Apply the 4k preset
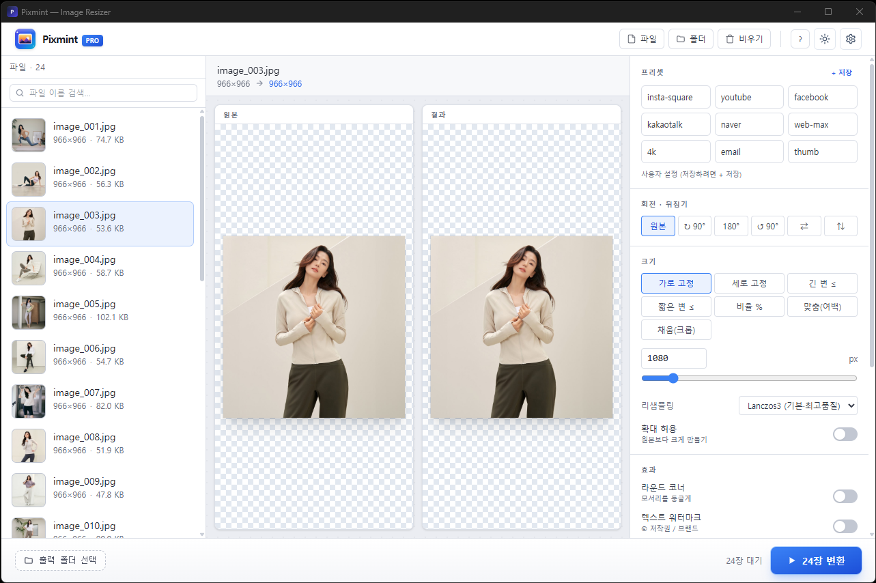The image size is (876, 583). coord(676,152)
